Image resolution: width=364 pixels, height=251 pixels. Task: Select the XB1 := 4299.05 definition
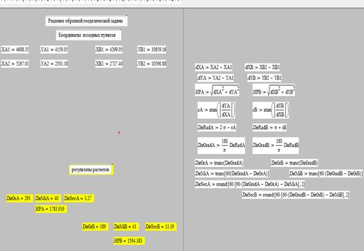[x=109, y=49]
